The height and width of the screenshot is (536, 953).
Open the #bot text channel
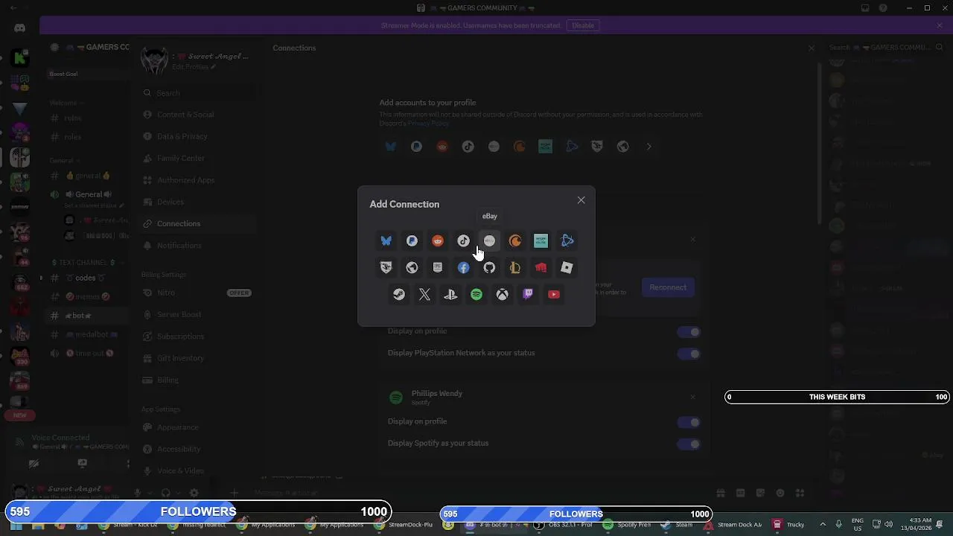click(x=86, y=316)
